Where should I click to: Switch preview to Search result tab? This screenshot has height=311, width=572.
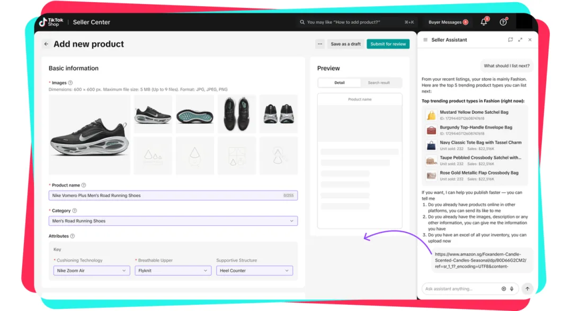(379, 83)
